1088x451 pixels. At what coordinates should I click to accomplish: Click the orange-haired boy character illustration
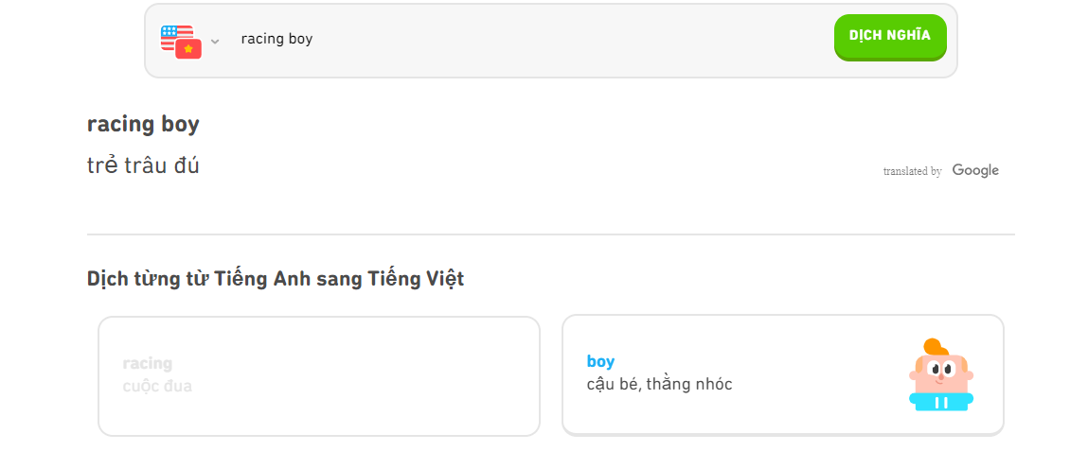941,374
